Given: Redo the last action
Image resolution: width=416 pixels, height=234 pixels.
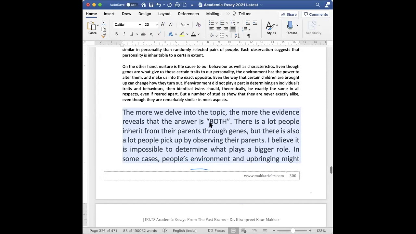Looking at the screenshot, I should click(169, 5).
